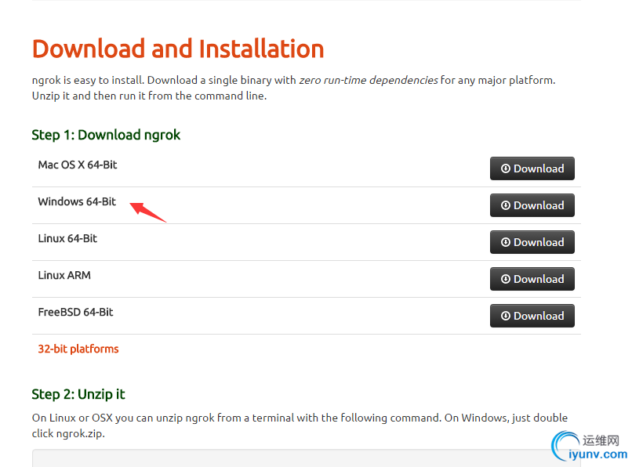Image resolution: width=632 pixels, height=467 pixels.
Task: Download ngrok for Linux 64-Bit
Action: (532, 242)
